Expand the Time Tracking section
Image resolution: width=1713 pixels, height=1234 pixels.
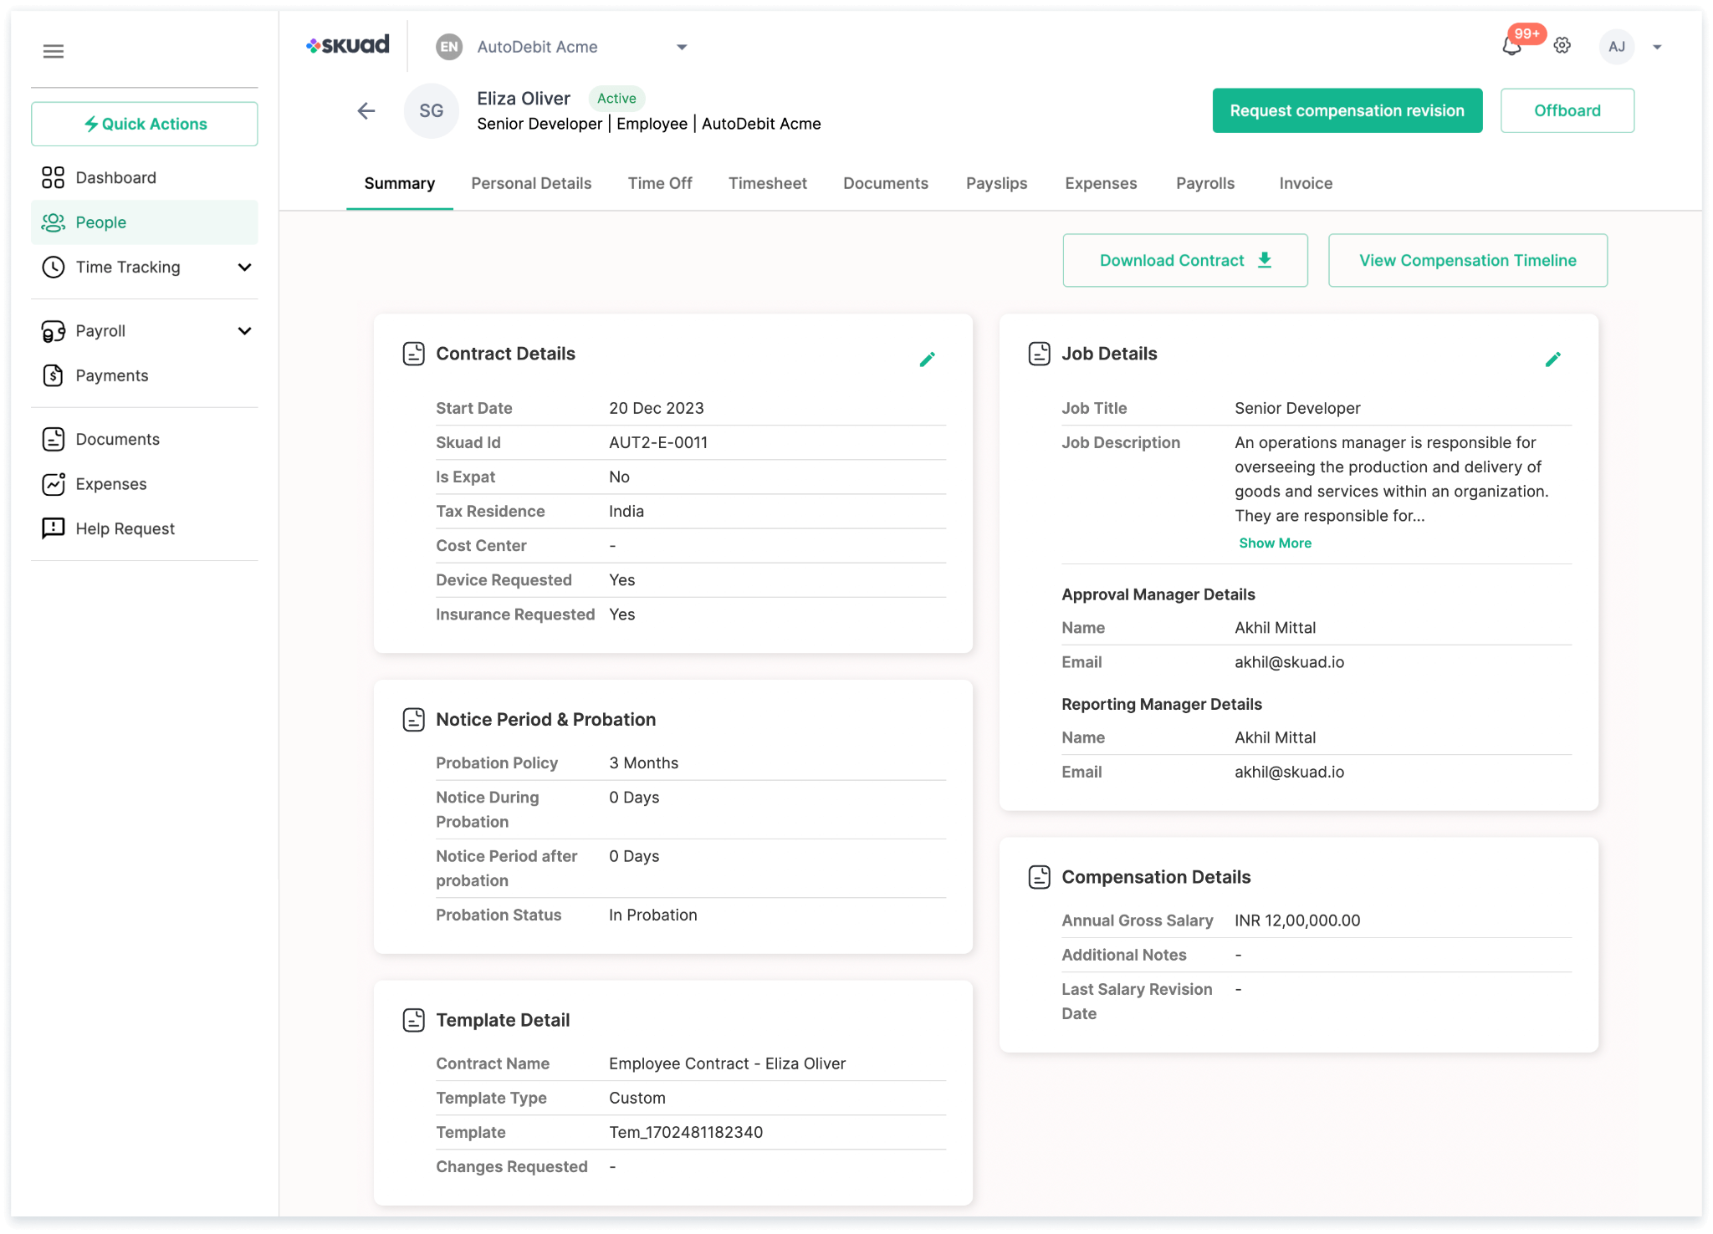pos(244,268)
